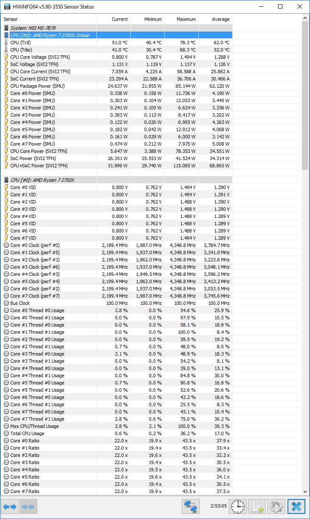Screen dimensions: 310x519
Task: Click chip icon of System: MSI MS-7B79
Action: click(x=6, y=28)
